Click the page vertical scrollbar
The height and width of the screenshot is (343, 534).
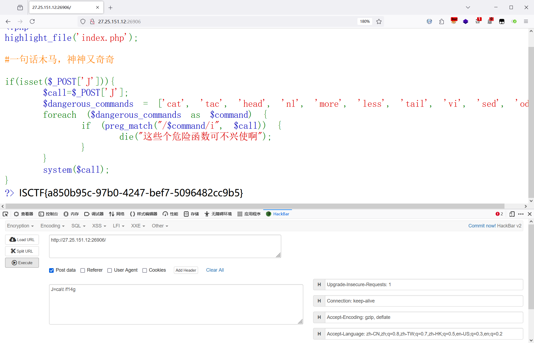[x=531, y=122]
